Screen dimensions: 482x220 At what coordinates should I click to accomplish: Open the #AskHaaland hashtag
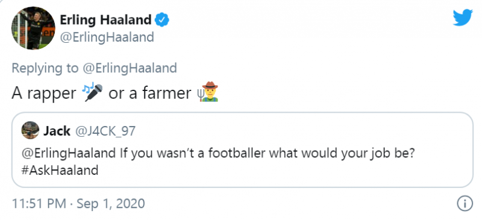pyautogui.click(x=60, y=170)
